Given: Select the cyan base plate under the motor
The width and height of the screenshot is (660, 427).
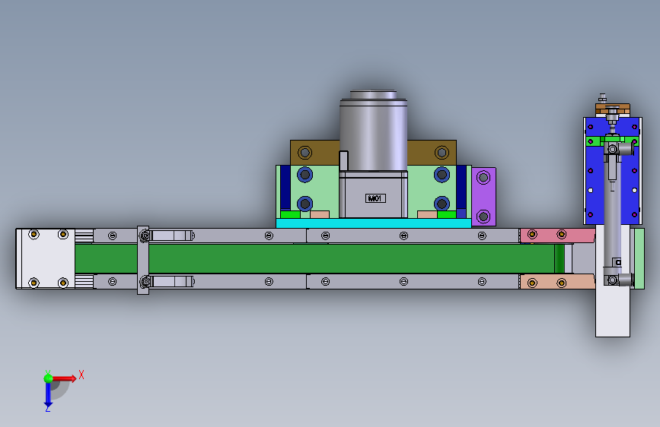Looking at the screenshot, I should tap(373, 223).
